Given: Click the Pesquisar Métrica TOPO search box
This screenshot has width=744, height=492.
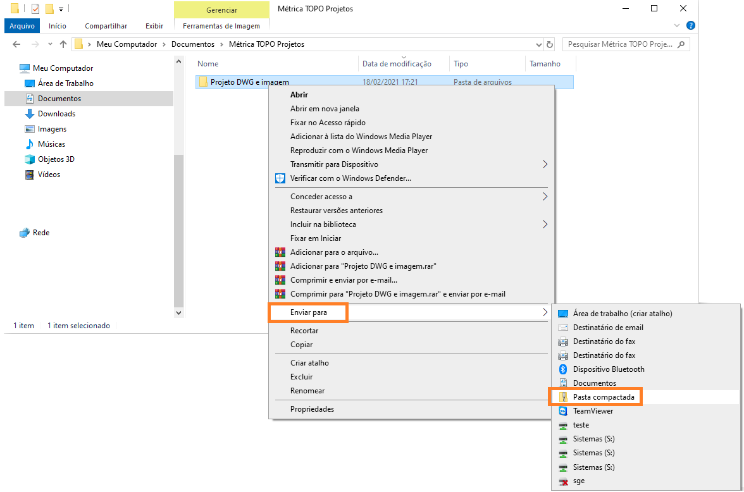Looking at the screenshot, I should pyautogui.click(x=620, y=45).
